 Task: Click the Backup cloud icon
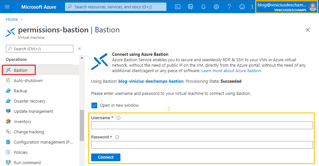tap(8, 91)
